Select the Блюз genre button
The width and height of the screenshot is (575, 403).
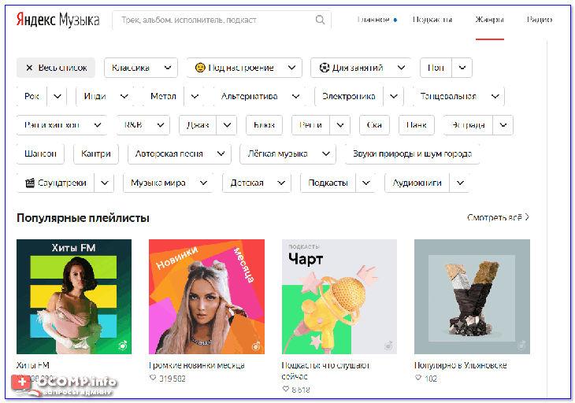pyautogui.click(x=264, y=125)
